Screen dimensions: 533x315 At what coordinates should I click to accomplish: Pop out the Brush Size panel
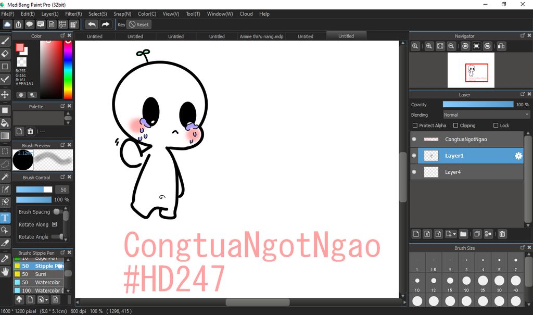point(523,248)
